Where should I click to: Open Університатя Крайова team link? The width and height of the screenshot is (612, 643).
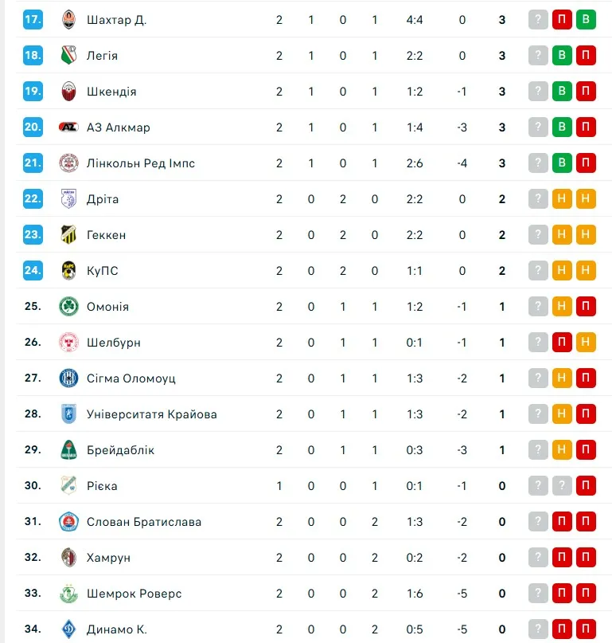(x=151, y=414)
